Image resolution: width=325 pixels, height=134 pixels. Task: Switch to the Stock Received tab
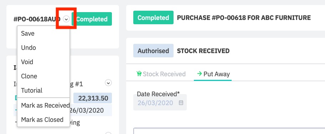pos(161,74)
